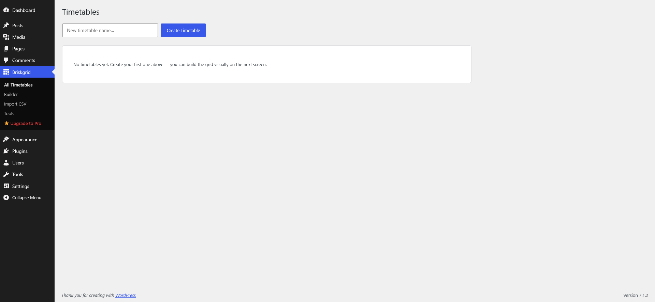Open the Media menu label
655x302 pixels.
19,37
